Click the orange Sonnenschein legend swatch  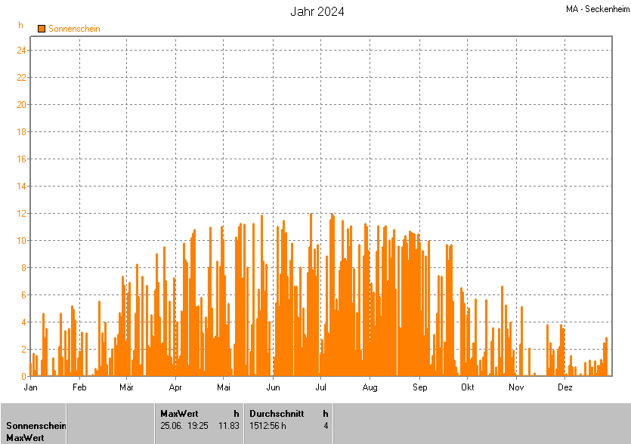(x=42, y=29)
